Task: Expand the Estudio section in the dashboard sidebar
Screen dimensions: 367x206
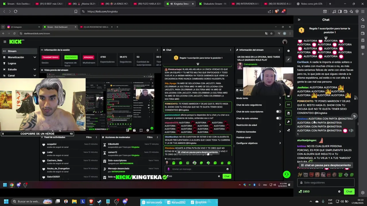Action: point(35,69)
